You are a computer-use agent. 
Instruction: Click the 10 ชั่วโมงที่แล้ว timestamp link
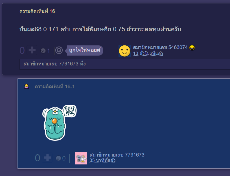pyautogui.click(x=148, y=54)
